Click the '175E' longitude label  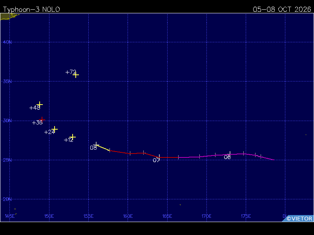(246, 216)
